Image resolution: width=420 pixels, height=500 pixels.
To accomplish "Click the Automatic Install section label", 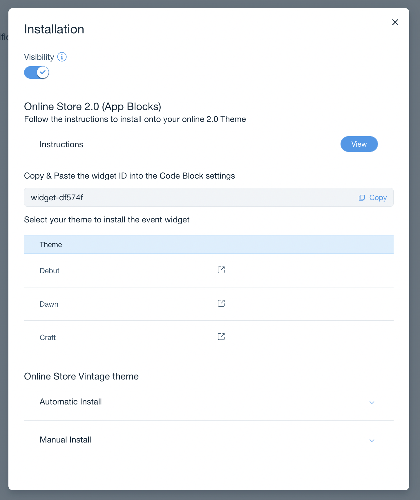I will click(x=71, y=402).
